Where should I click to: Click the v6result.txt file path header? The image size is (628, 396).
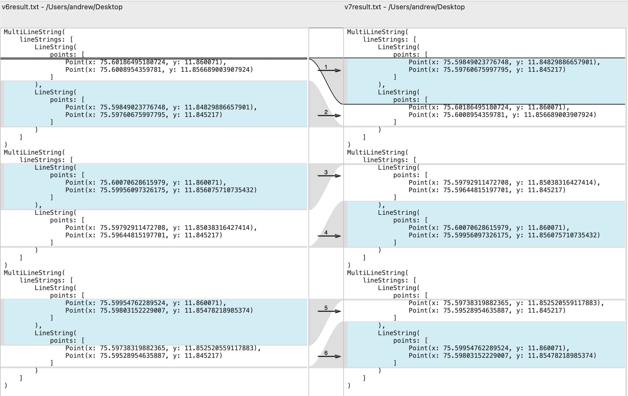point(62,7)
